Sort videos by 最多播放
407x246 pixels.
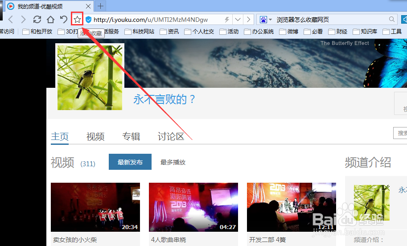[173, 163]
